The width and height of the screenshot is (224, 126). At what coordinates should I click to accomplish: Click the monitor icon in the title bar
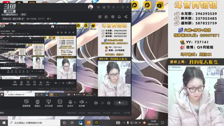click(x=98, y=7)
